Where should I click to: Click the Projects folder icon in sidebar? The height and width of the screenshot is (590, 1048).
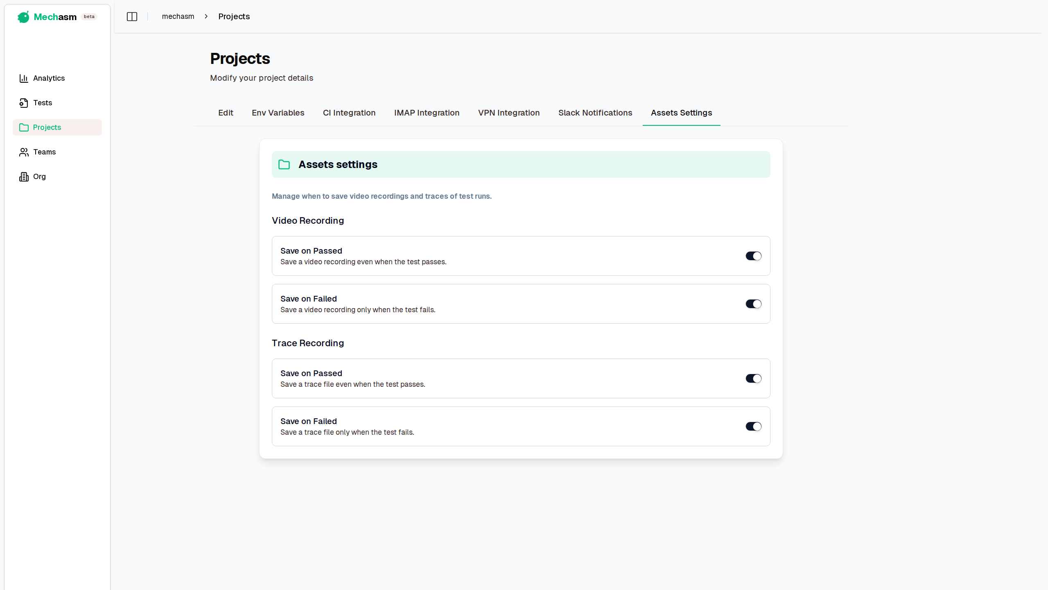click(24, 127)
